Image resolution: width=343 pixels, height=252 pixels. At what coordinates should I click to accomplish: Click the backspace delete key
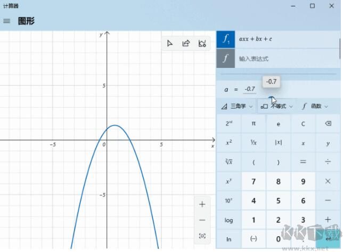tap(328, 124)
